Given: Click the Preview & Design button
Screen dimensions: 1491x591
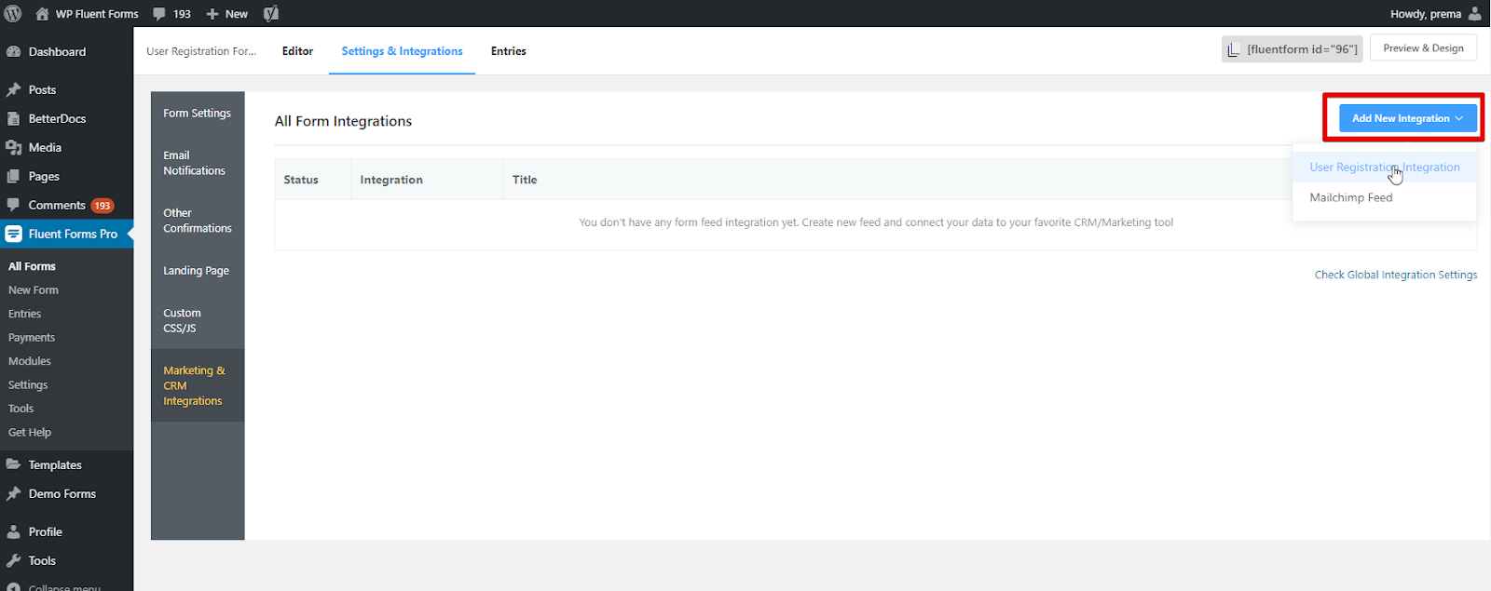Looking at the screenshot, I should click(1423, 48).
